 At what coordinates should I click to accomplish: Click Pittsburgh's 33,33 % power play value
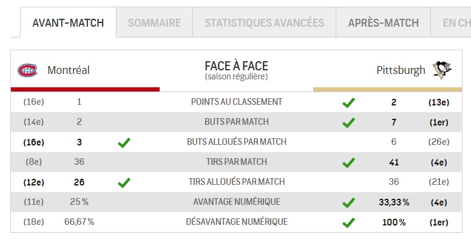[394, 202]
